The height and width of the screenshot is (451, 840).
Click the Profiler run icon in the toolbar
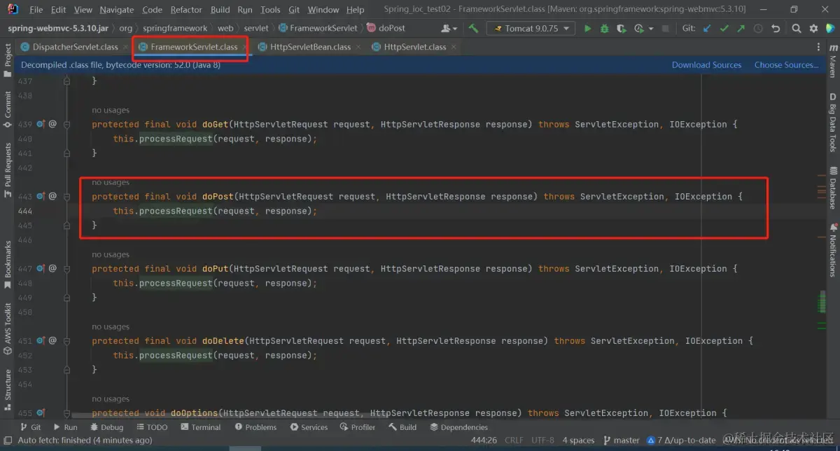tap(638, 28)
